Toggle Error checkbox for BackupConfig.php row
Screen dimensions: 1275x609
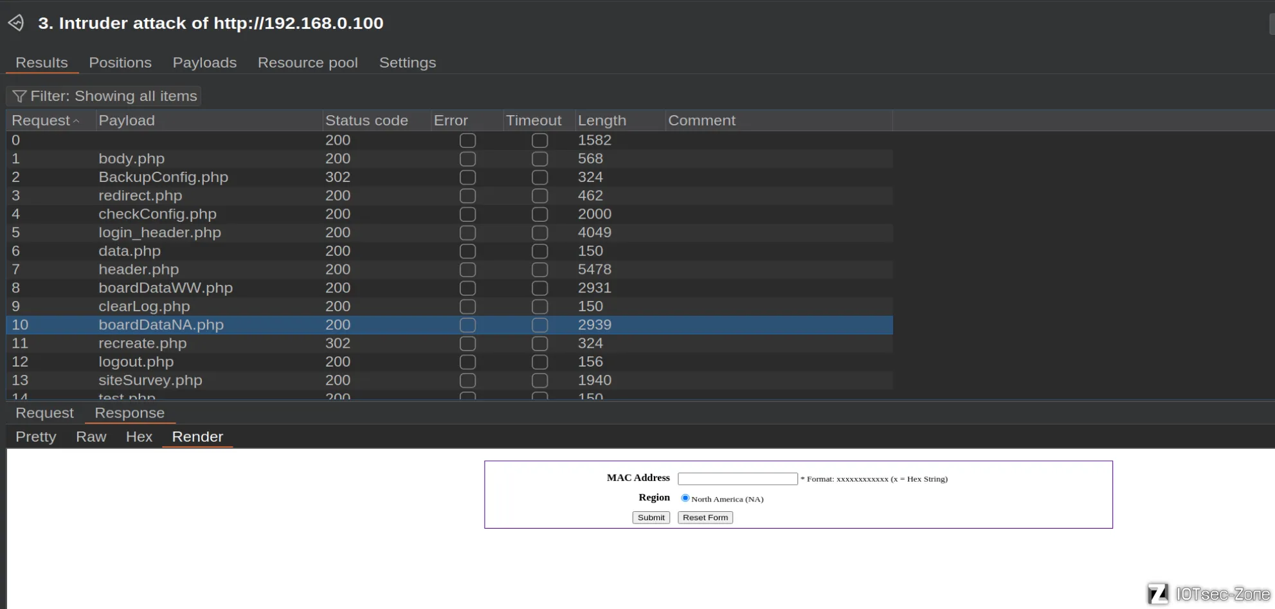468,177
